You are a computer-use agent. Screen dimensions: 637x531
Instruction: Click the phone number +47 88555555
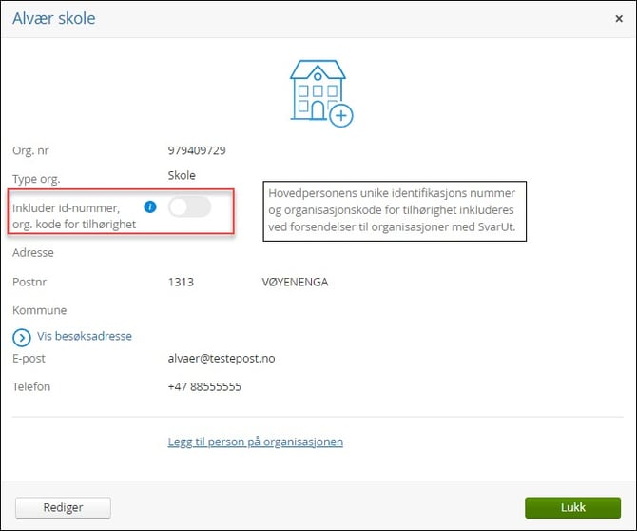click(x=204, y=387)
